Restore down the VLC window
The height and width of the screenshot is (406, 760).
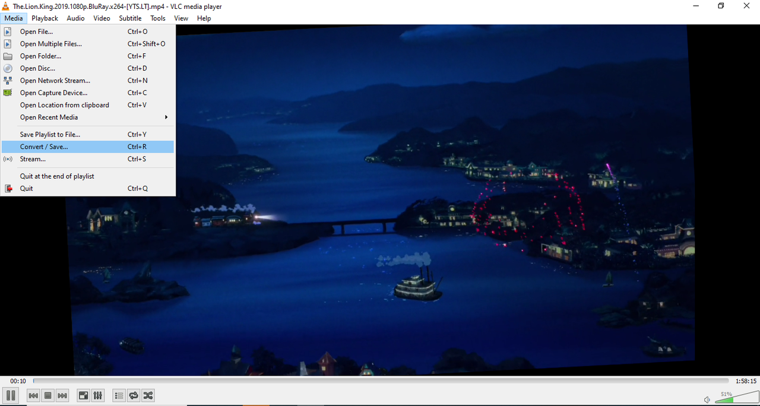pyautogui.click(x=721, y=6)
